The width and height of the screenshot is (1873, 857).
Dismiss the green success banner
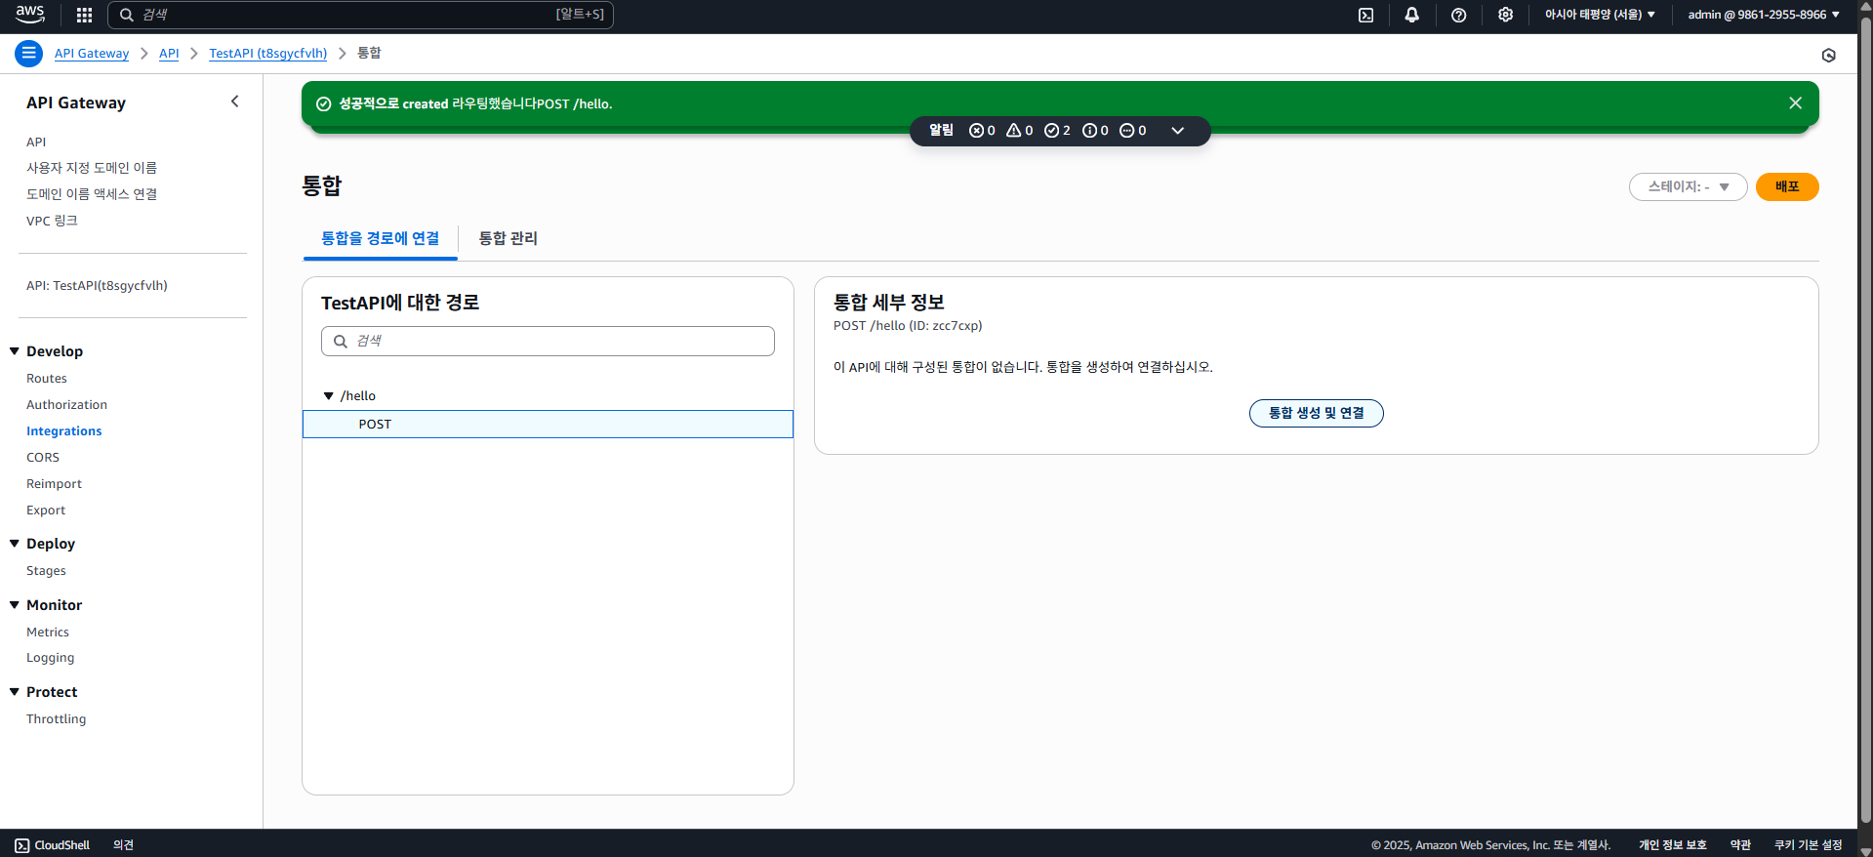[x=1794, y=103]
